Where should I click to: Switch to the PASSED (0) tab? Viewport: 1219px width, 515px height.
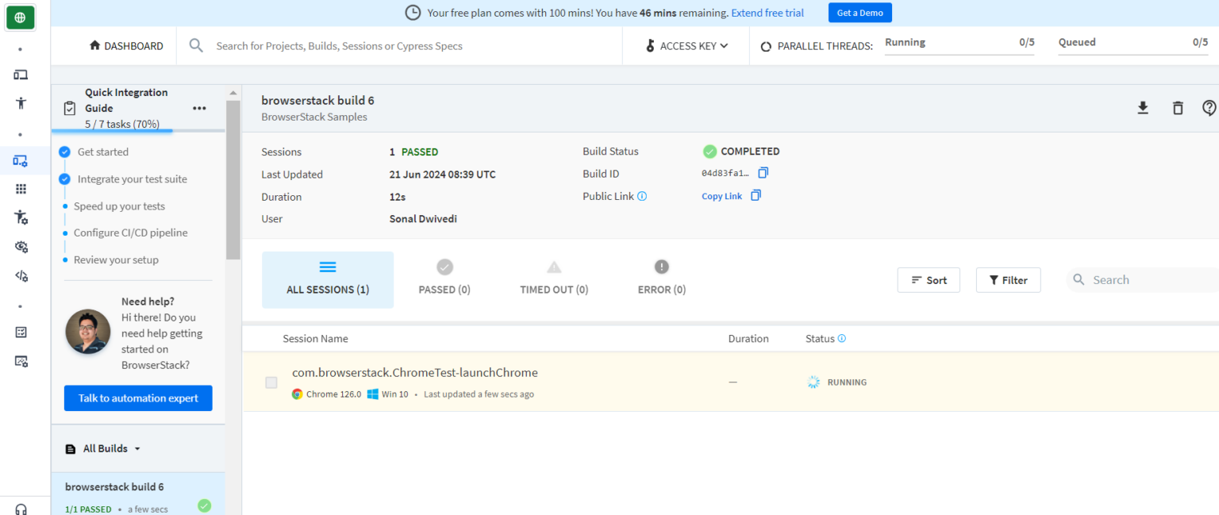tap(444, 279)
